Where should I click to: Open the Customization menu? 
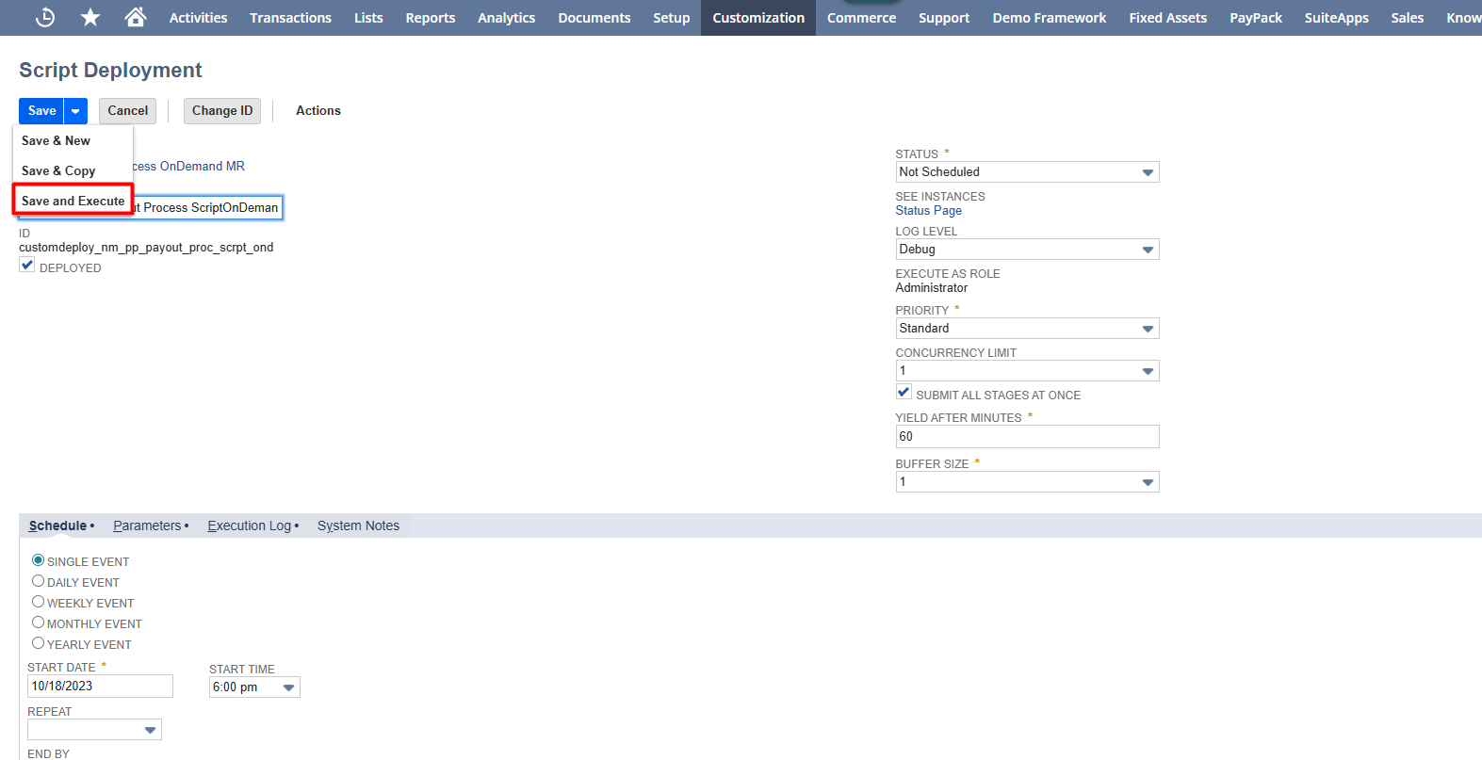(758, 18)
